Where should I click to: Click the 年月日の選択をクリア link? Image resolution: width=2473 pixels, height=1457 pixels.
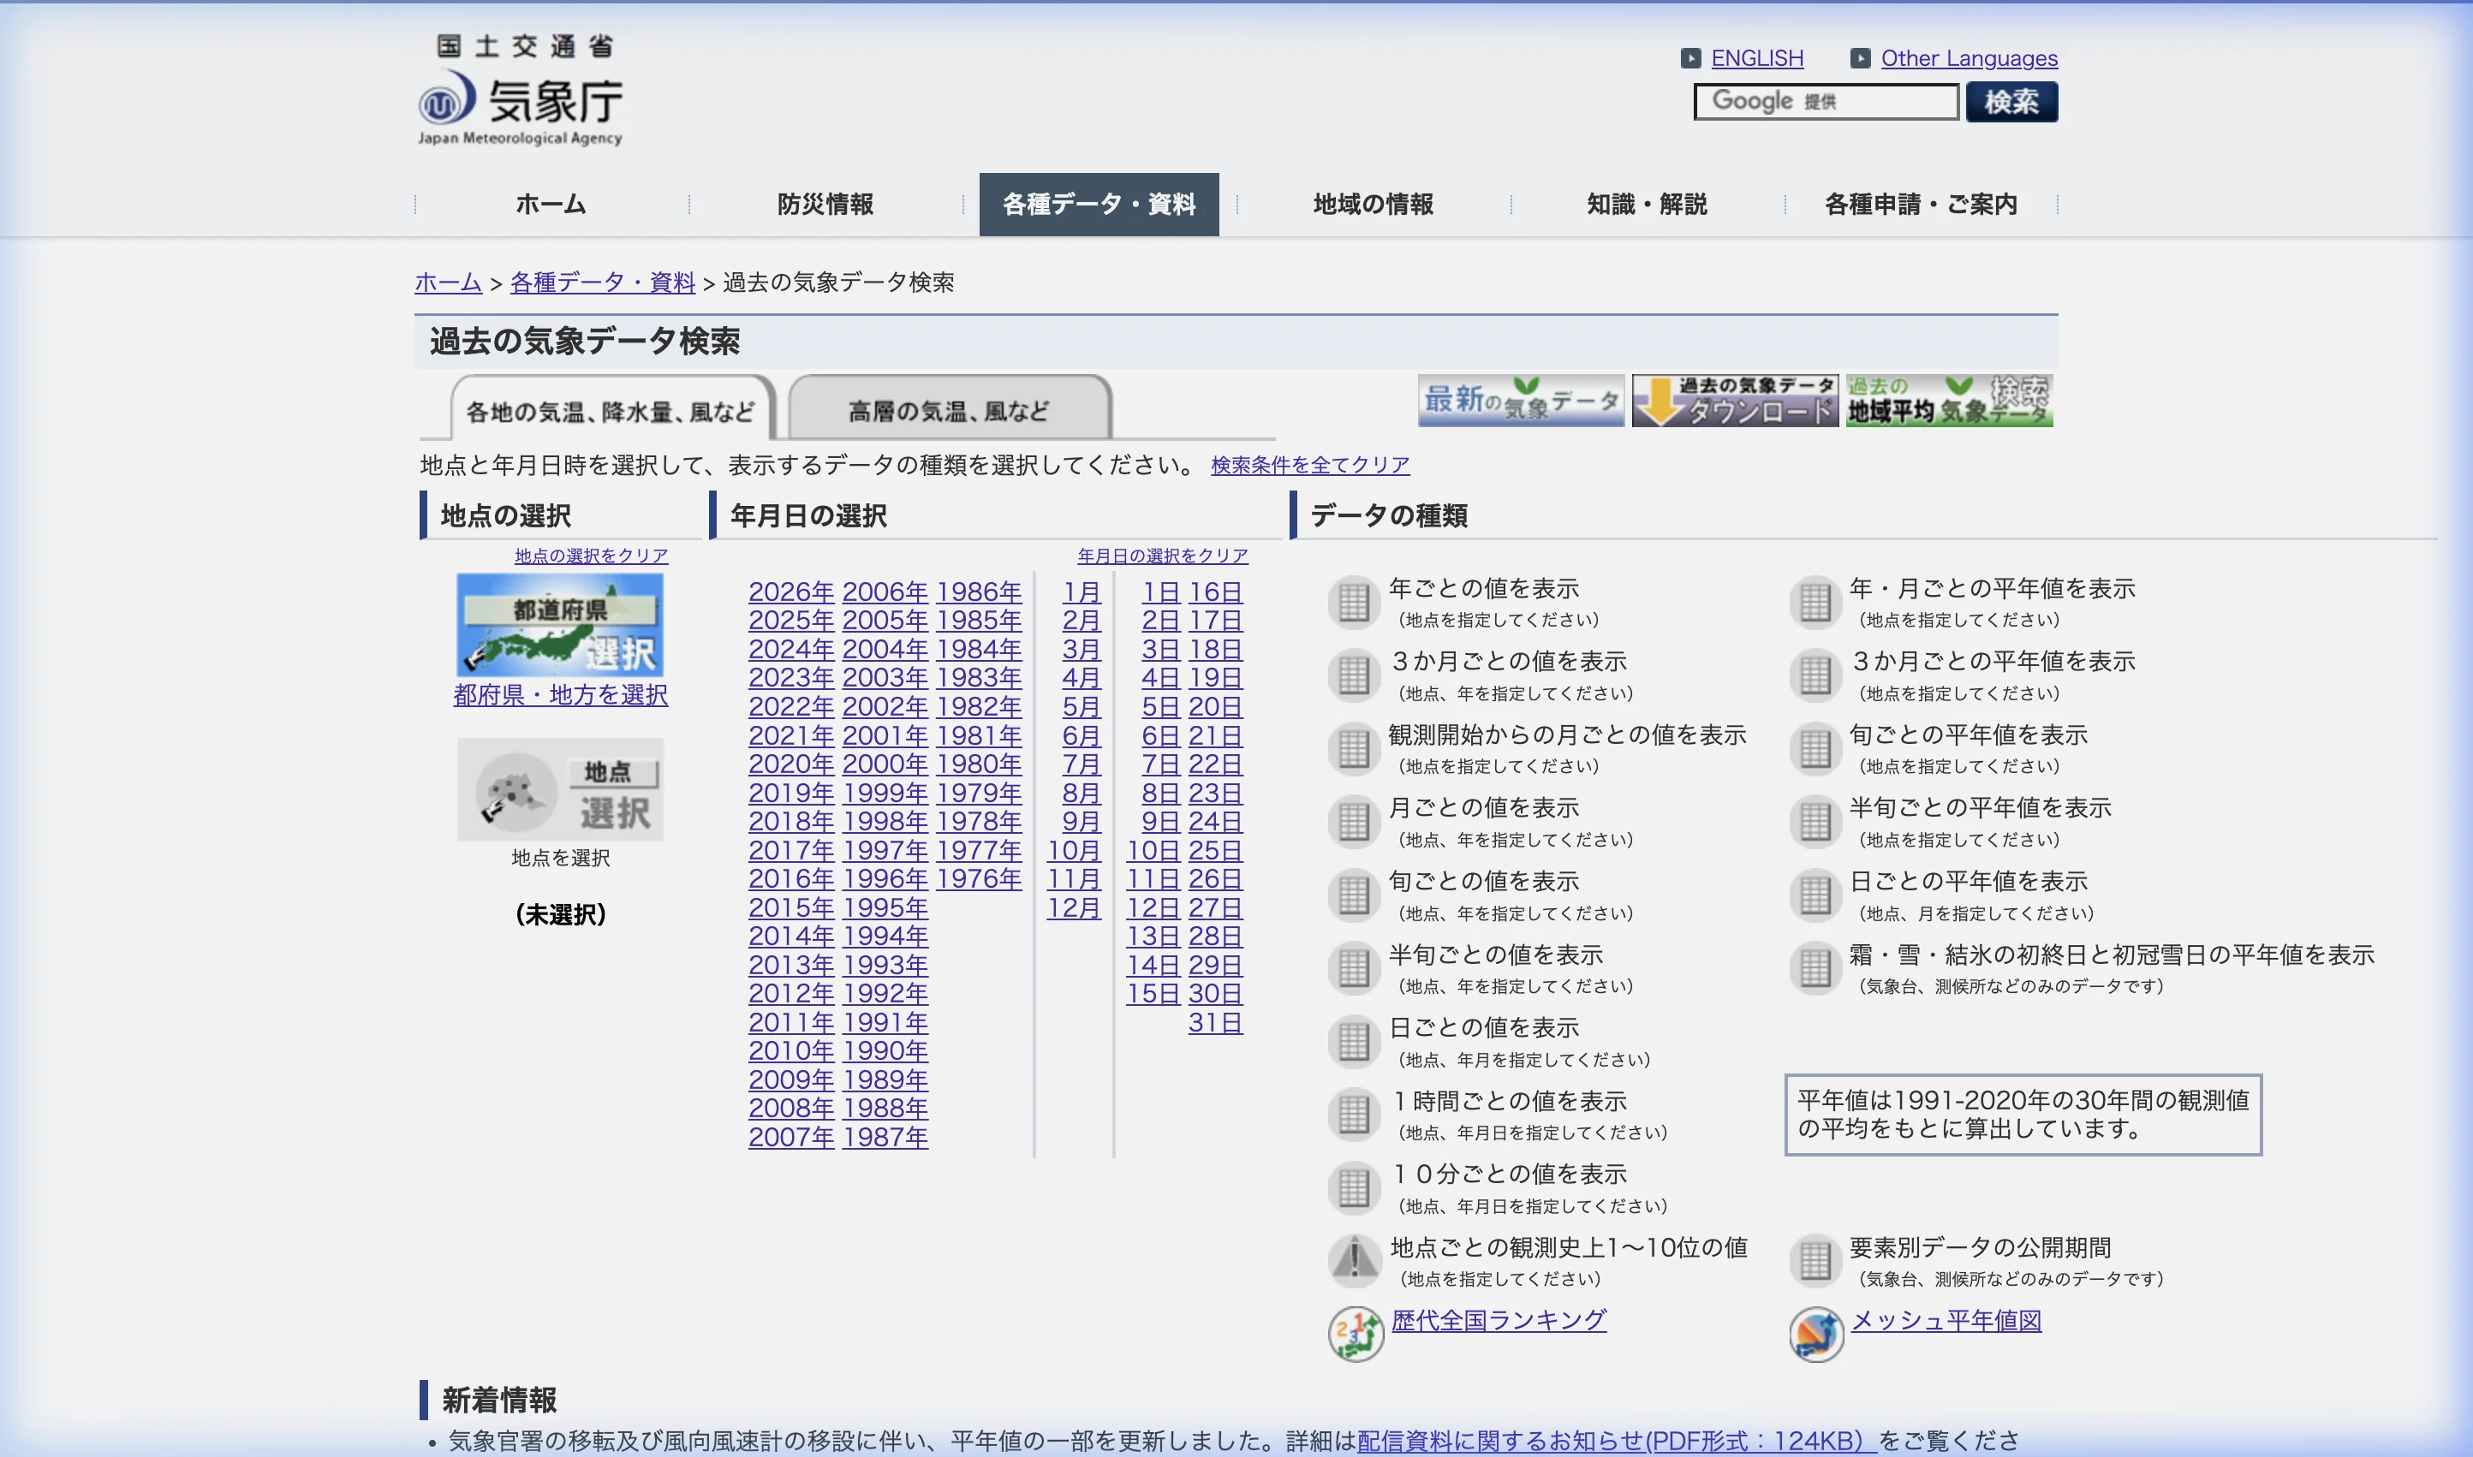[1163, 555]
